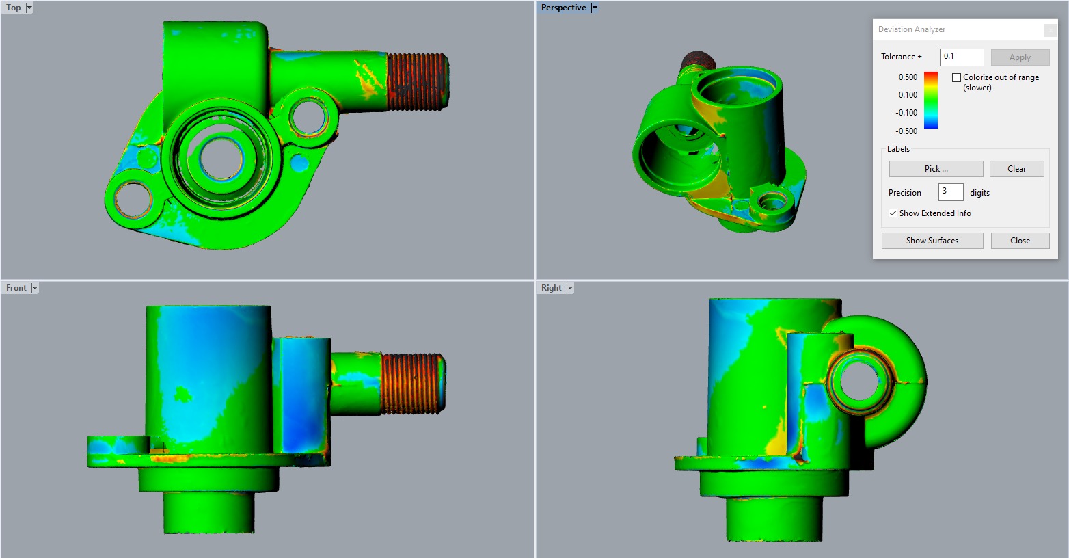Select the Perspective viewport title
Image resolution: width=1069 pixels, height=558 pixels.
point(563,8)
